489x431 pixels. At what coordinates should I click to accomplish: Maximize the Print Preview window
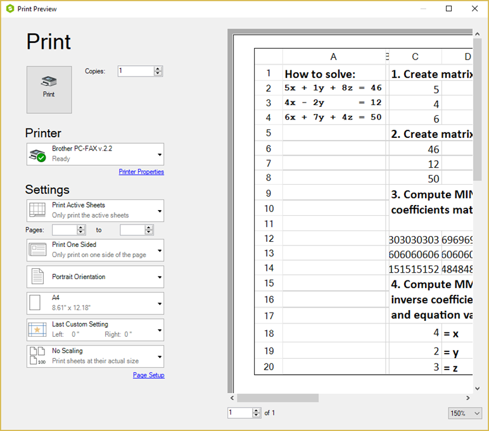pos(448,9)
